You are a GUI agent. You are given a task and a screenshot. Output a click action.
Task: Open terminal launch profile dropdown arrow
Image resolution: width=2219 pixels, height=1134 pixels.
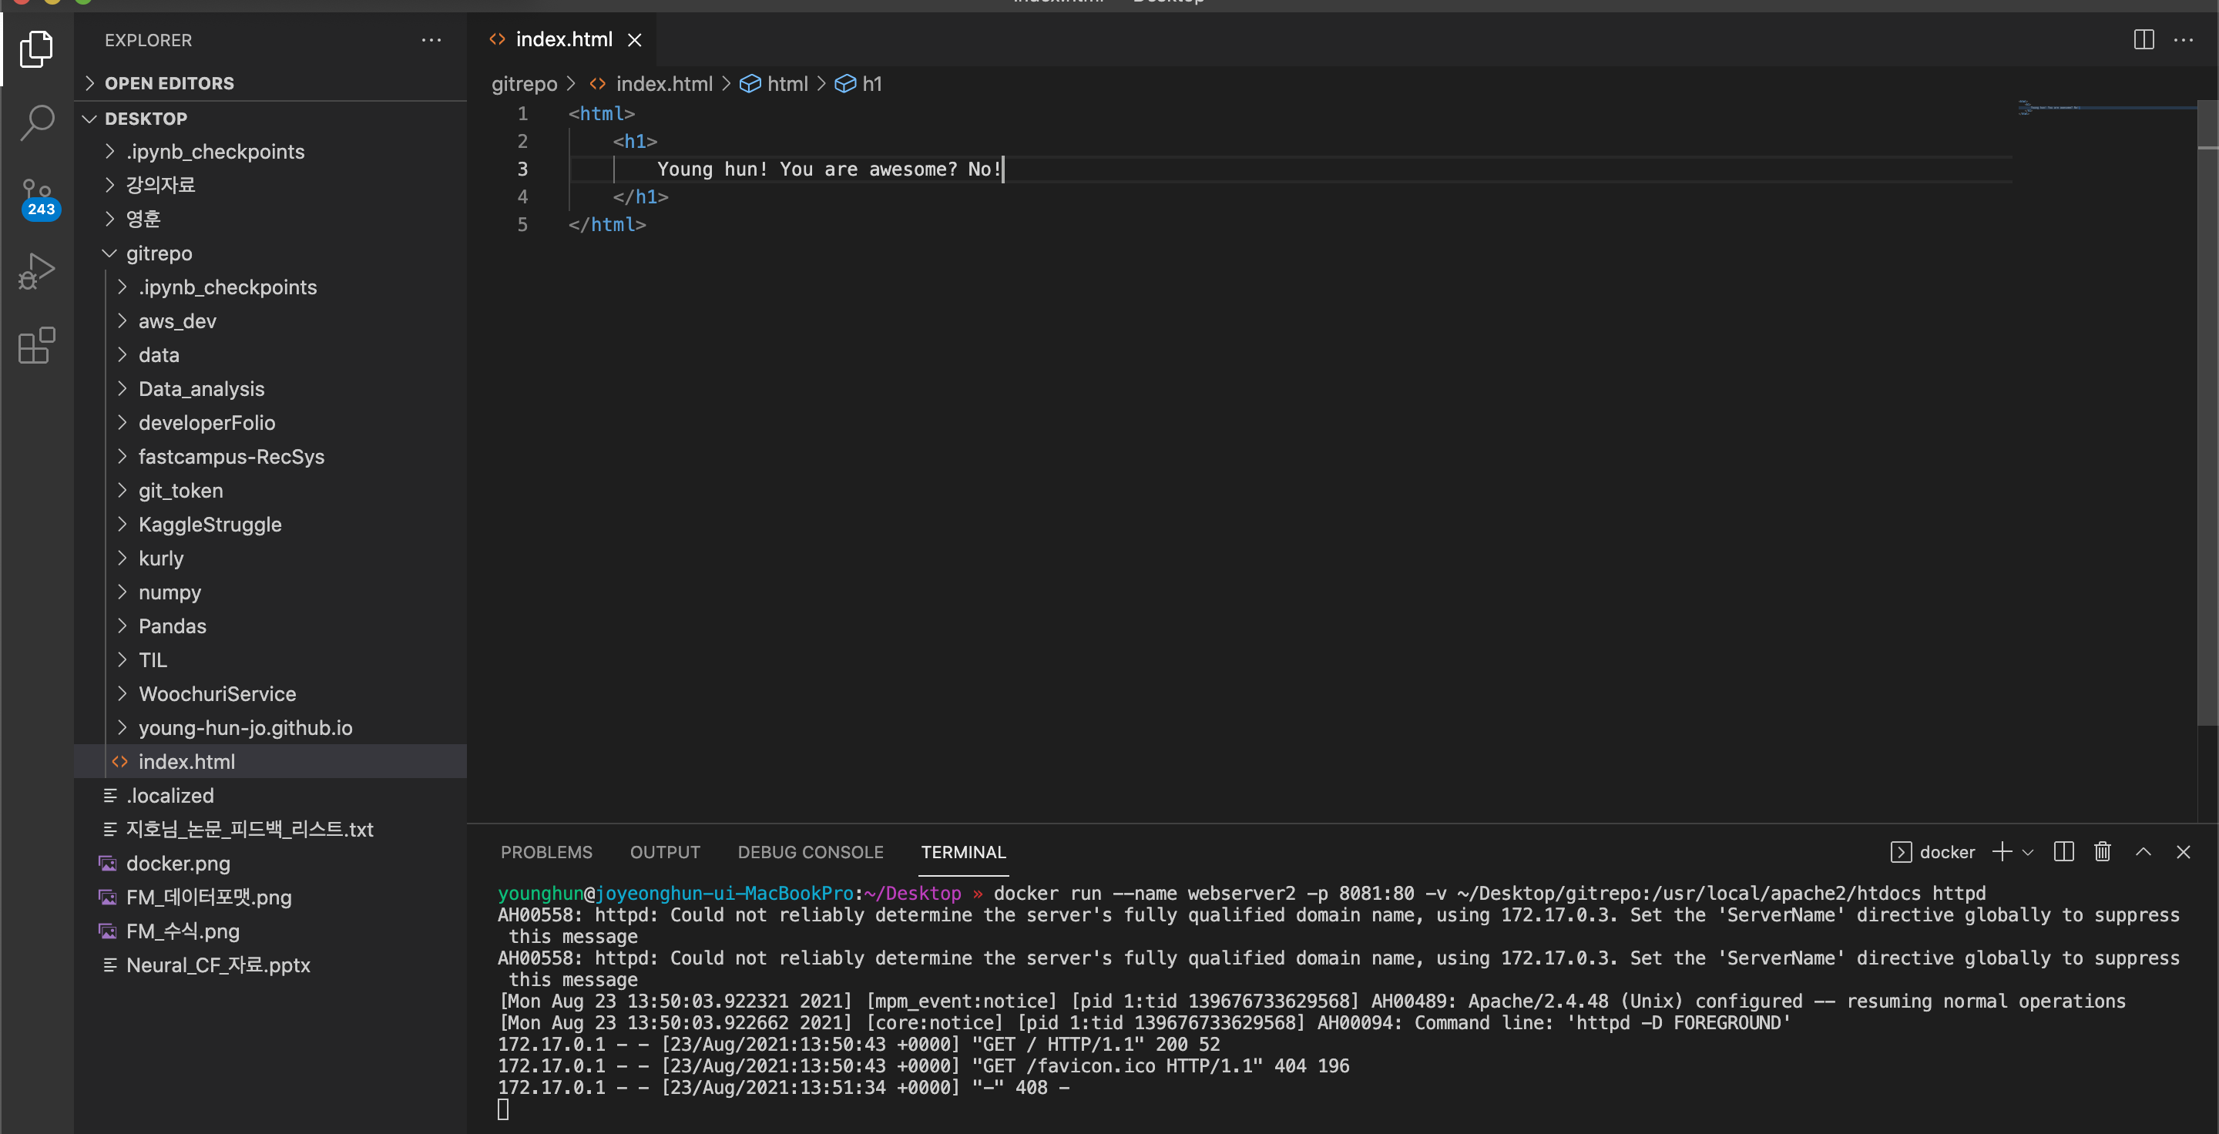[x=2028, y=853]
